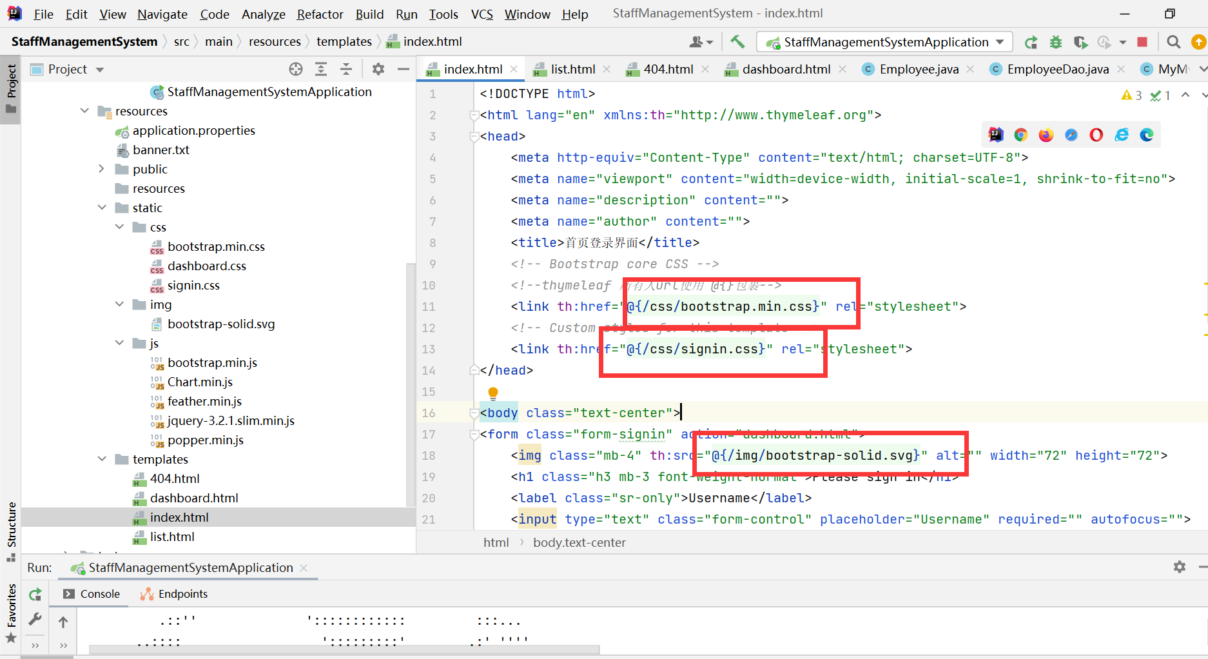This screenshot has width=1208, height=659.
Task: Collapse the resources folder node
Action: pyautogui.click(x=84, y=111)
